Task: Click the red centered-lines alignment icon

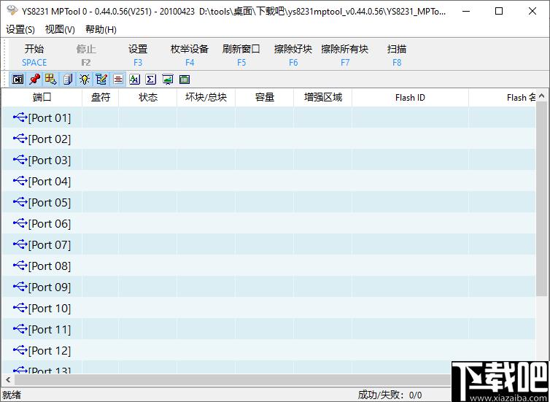Action: coord(118,80)
